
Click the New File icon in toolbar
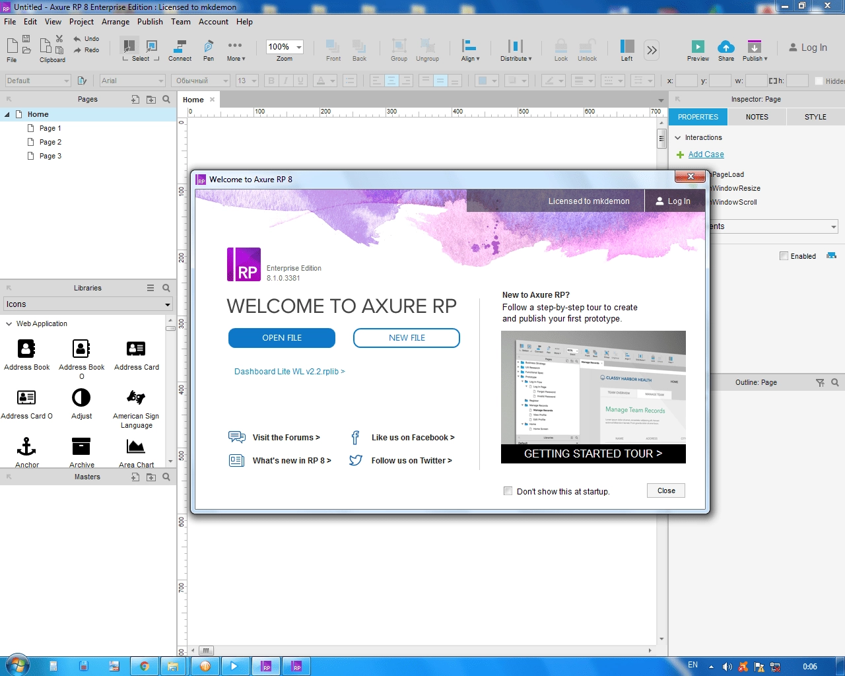tap(12, 46)
